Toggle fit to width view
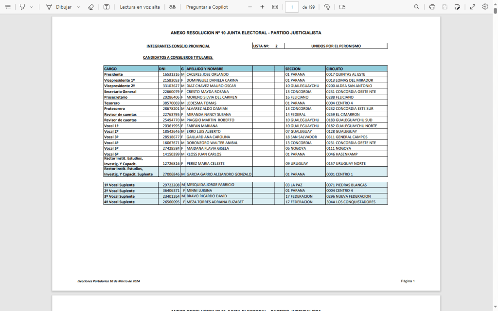This screenshot has height=311, width=498. 275,7
